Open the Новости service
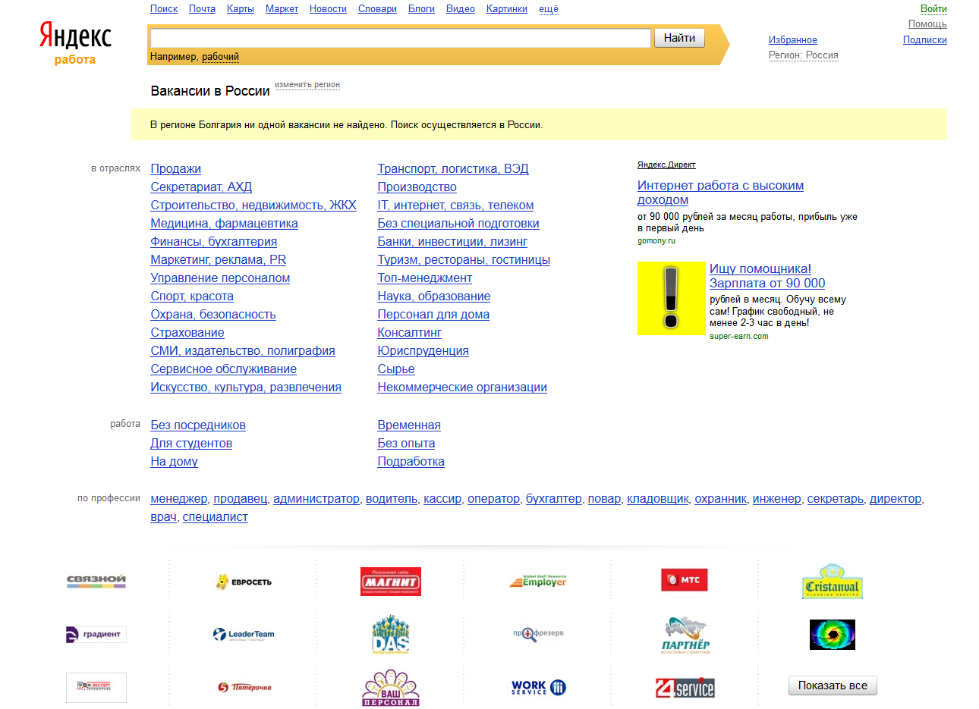This screenshot has height=709, width=979. point(328,9)
